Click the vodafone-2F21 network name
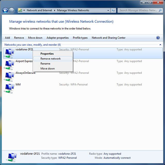This screenshot has height=165, width=165. click(24, 49)
